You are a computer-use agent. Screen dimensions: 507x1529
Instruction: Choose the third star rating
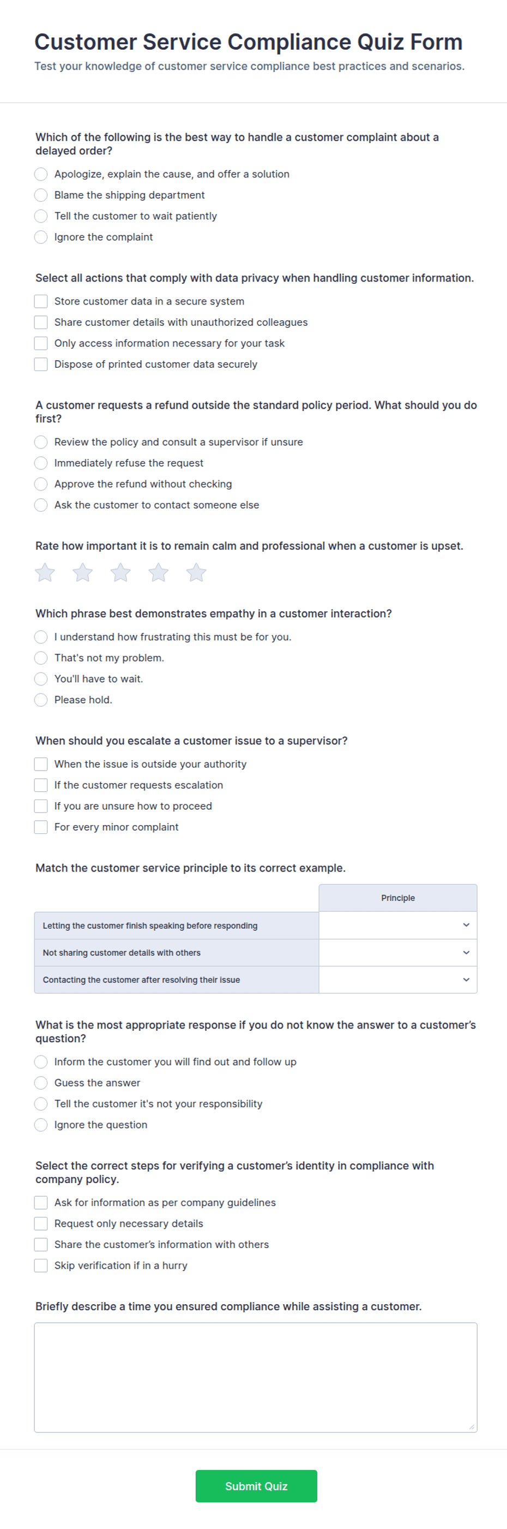(x=120, y=573)
